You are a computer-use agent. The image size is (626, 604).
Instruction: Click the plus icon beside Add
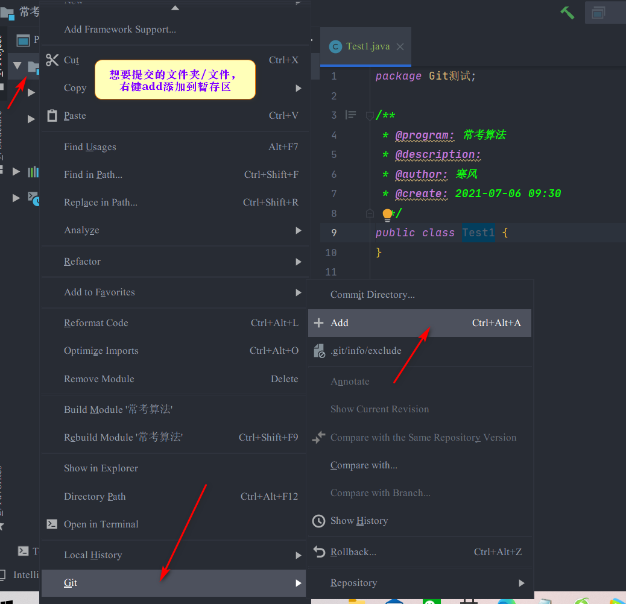(318, 322)
